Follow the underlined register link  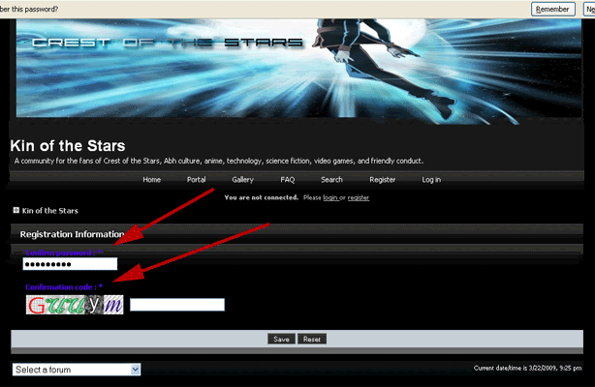(x=359, y=197)
